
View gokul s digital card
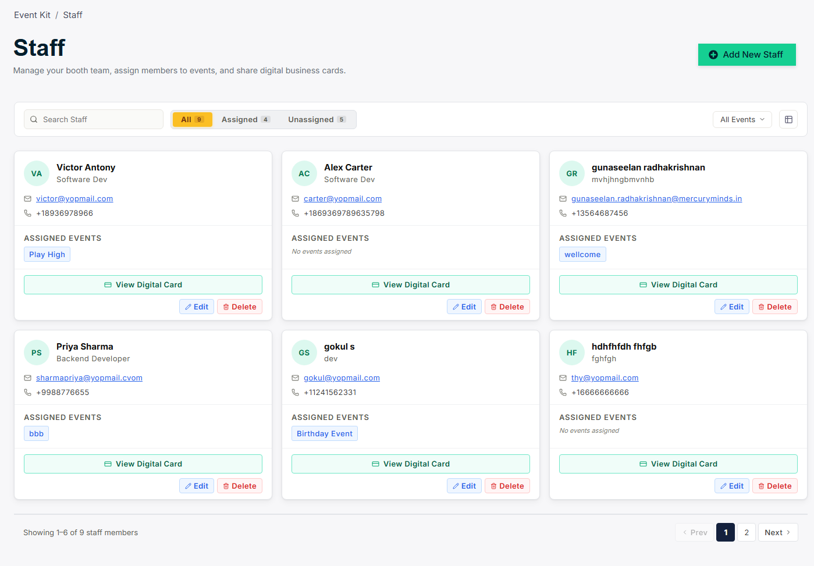click(x=411, y=464)
